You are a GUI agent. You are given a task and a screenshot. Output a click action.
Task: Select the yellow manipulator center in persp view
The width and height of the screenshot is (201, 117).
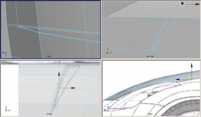click(182, 5)
